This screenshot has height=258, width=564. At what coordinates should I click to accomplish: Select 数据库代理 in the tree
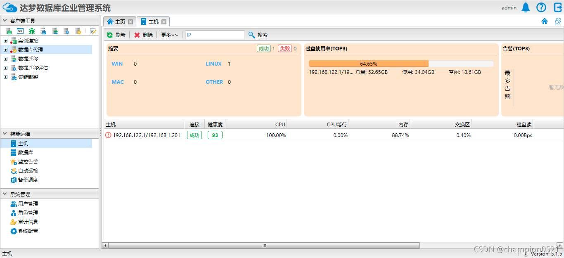pos(31,50)
